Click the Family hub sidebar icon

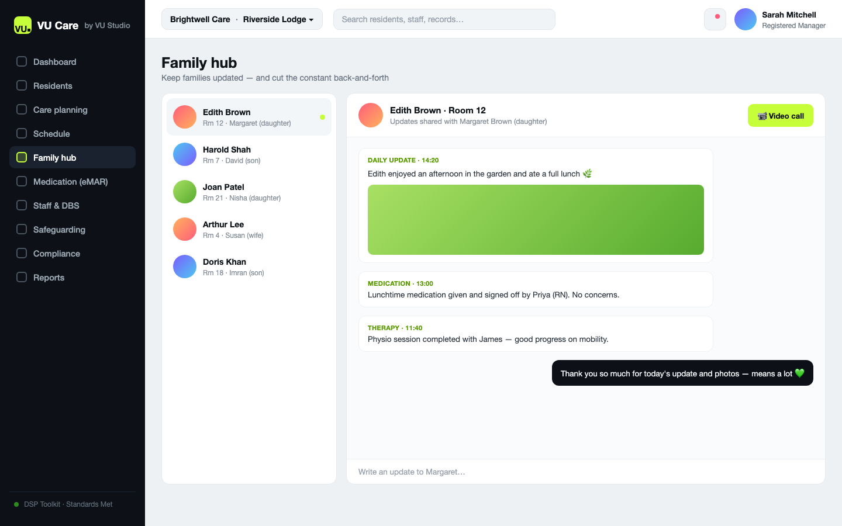click(22, 157)
